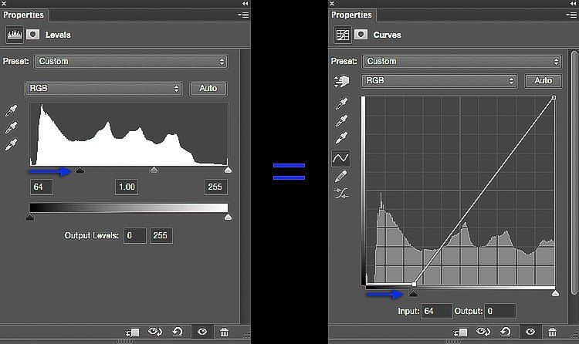Select the Properties tab in Curves panel
579x344 pixels.
coord(351,15)
